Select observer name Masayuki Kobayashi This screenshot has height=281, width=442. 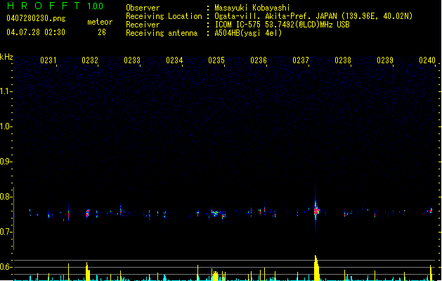click(252, 8)
